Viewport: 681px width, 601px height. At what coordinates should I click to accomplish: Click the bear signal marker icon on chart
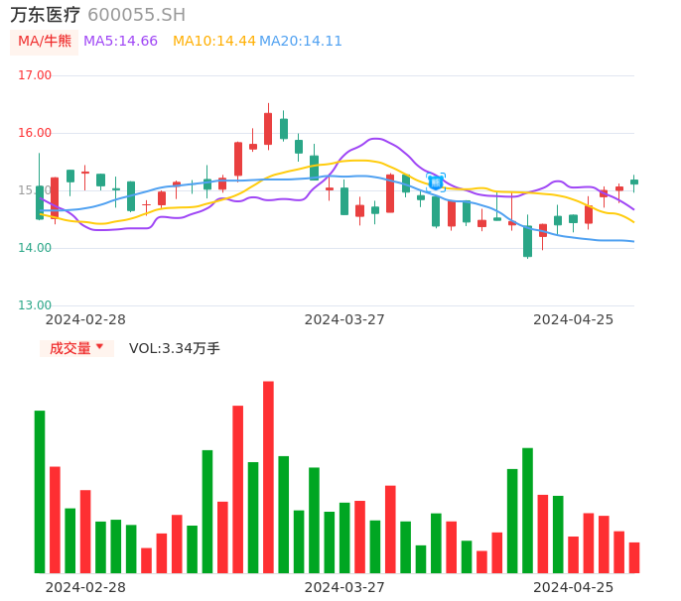click(x=436, y=182)
